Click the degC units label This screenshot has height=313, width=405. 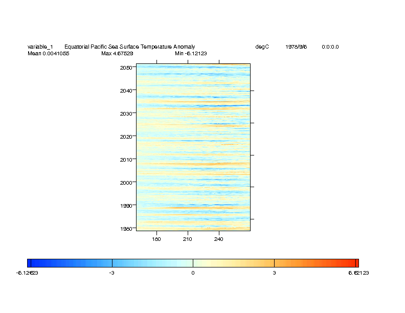click(x=262, y=47)
